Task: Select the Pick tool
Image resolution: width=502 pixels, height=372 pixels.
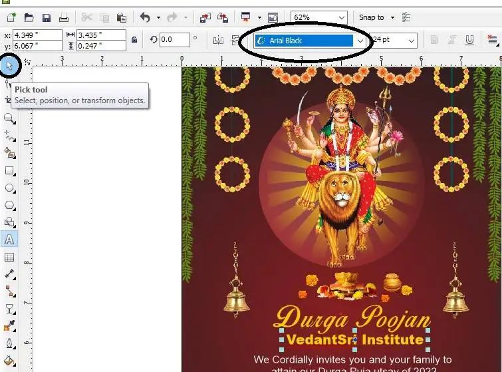Action: pos(9,66)
